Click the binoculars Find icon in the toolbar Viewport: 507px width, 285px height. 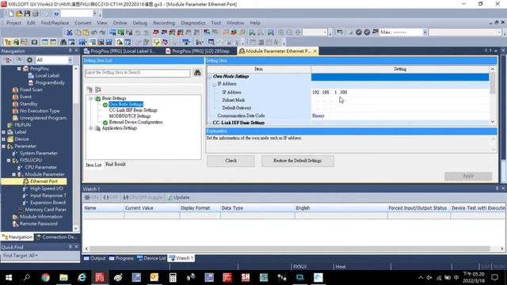click(x=63, y=42)
